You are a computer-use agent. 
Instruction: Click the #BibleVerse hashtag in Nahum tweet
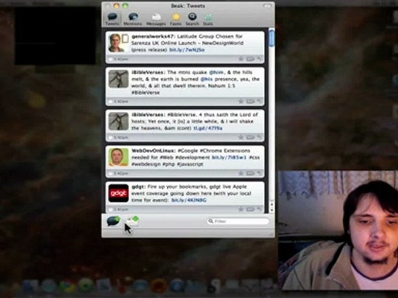[x=146, y=92]
